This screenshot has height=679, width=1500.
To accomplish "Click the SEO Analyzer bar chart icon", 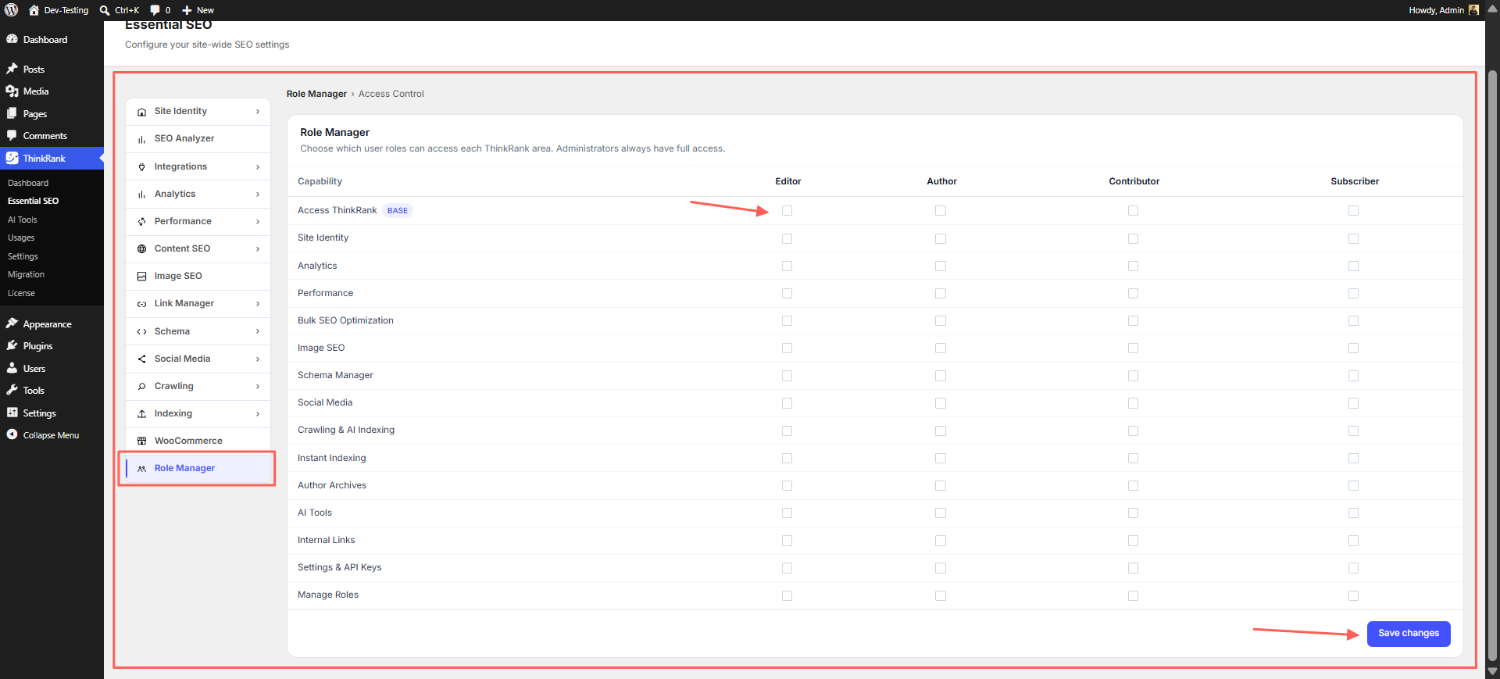I will coord(141,139).
